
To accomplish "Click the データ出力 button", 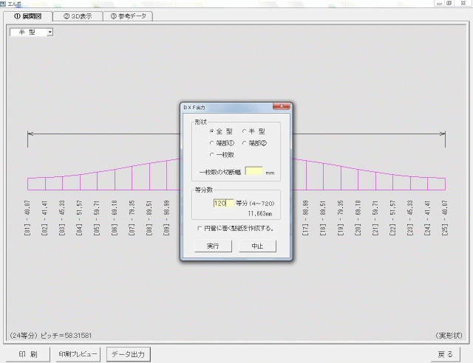I will 128,354.
